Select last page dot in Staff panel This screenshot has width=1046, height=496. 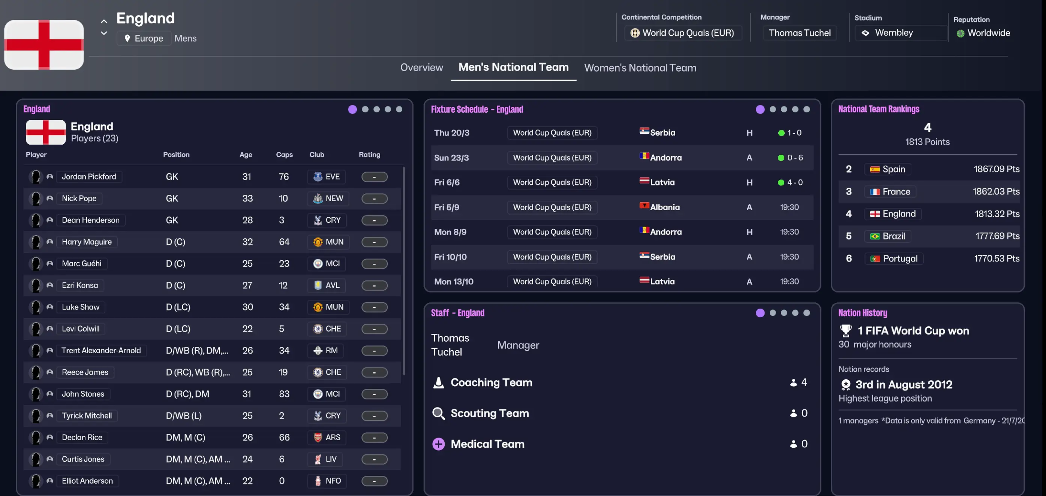[807, 313]
